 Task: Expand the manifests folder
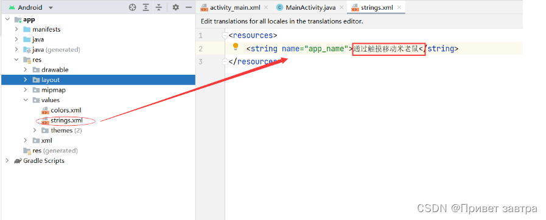coord(16,30)
